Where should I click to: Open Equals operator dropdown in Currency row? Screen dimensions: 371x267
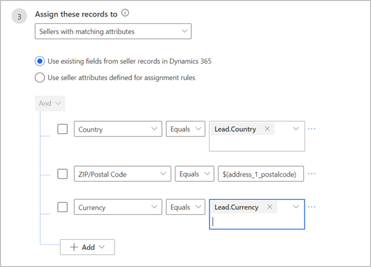tap(185, 207)
